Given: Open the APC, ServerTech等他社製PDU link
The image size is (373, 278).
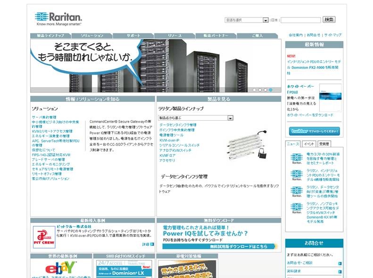Looking at the screenshot, I should click(x=56, y=143).
